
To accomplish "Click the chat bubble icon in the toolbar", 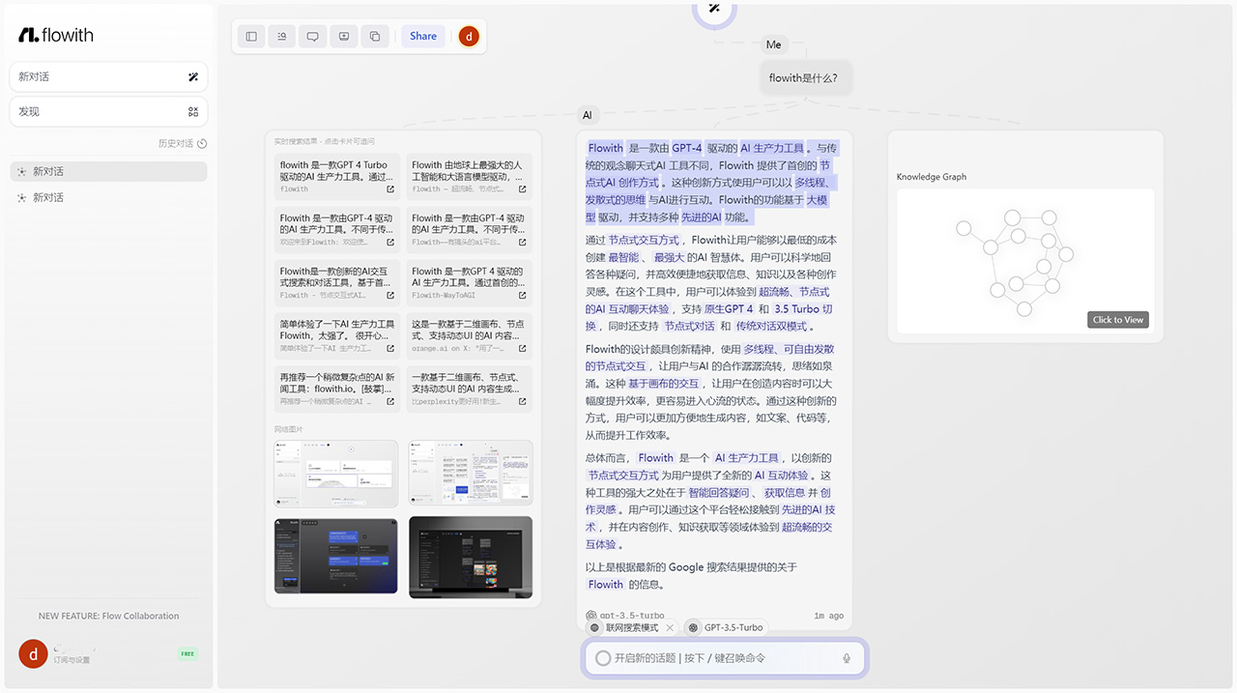I will point(312,36).
